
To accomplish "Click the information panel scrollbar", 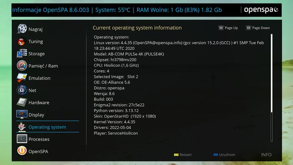I will coord(271,88).
